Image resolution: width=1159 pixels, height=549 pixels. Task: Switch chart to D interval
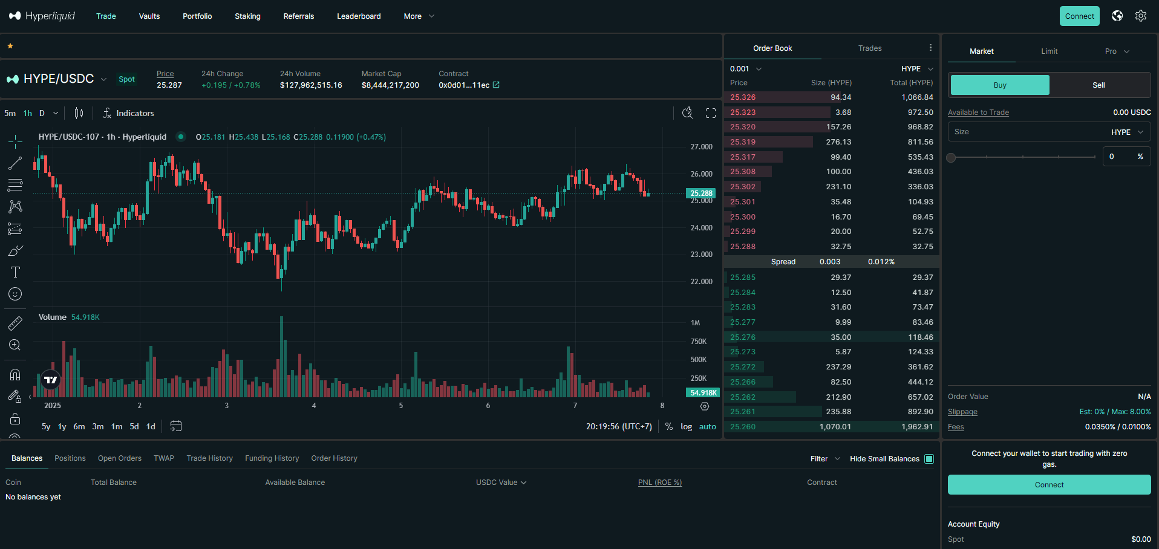42,113
